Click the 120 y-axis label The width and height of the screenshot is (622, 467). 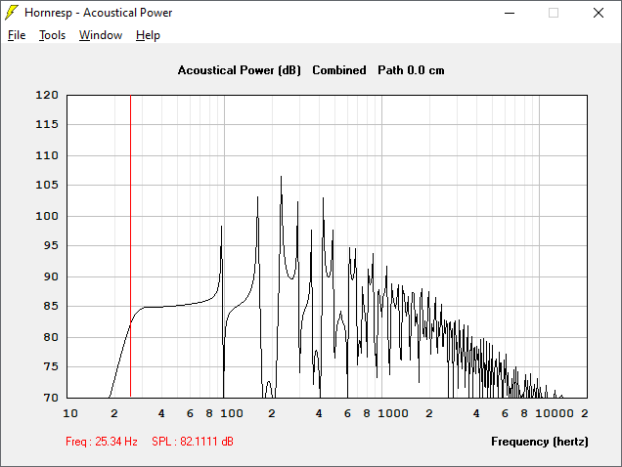click(47, 95)
